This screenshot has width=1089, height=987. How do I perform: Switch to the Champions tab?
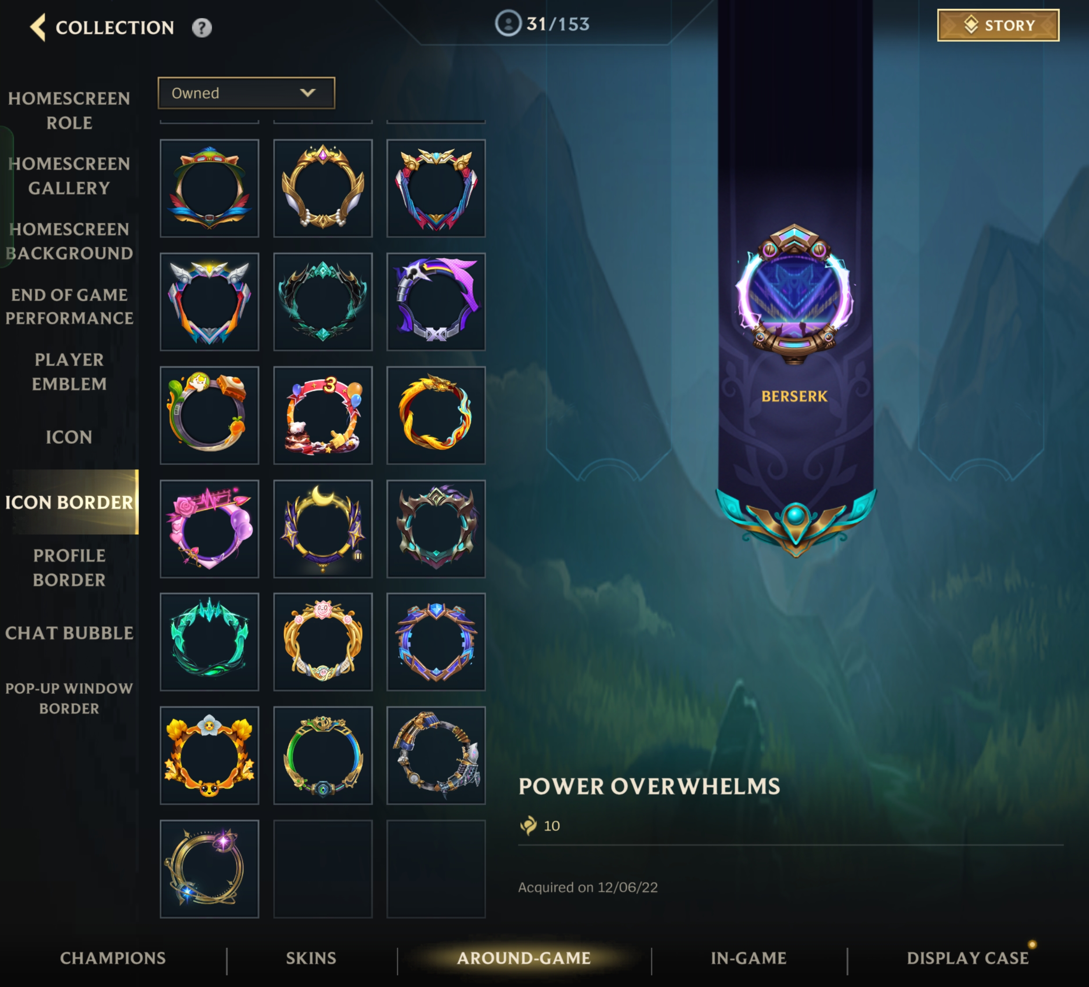point(113,958)
